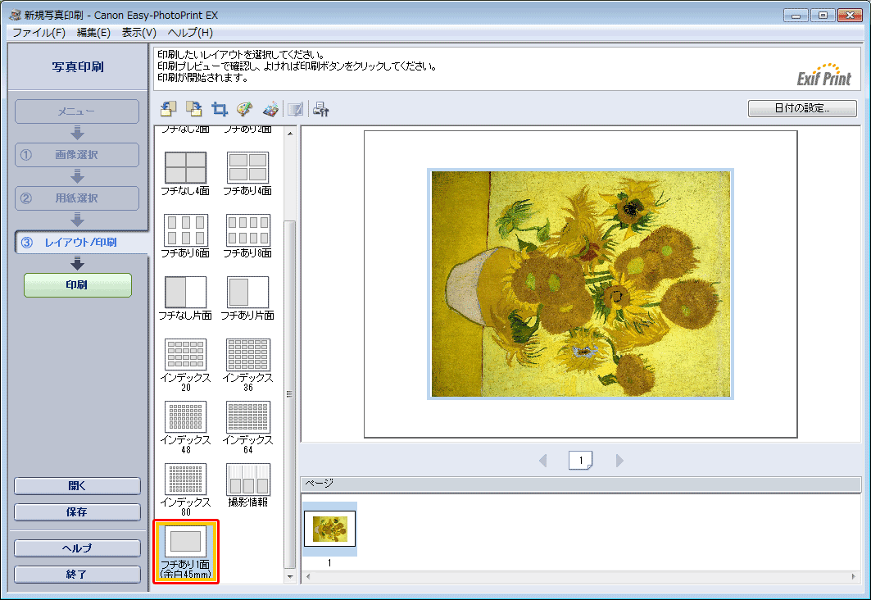
Task: Go back to the 用紙選択 step
Action: coord(77,198)
